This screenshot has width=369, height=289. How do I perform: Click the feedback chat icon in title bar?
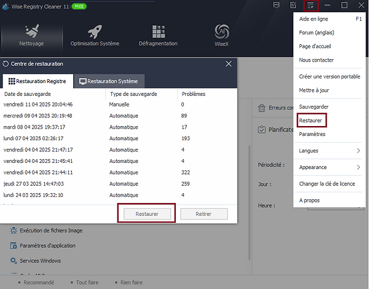(276, 5)
